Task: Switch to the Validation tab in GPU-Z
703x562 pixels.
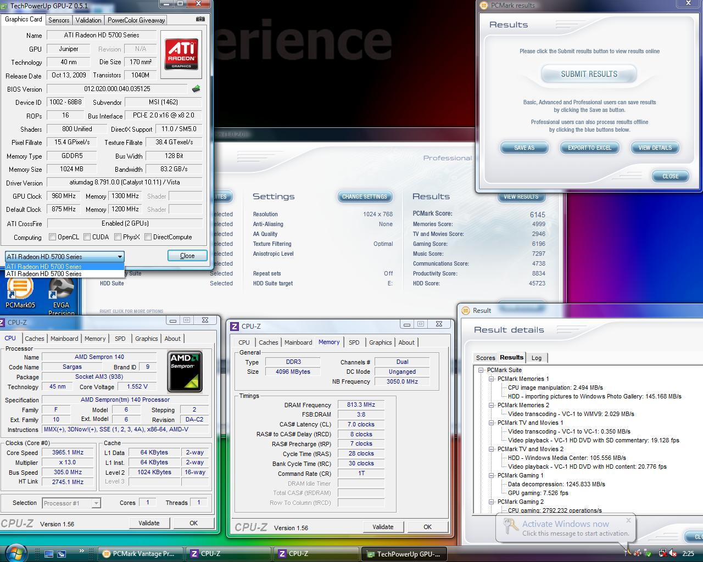Action: (x=88, y=20)
